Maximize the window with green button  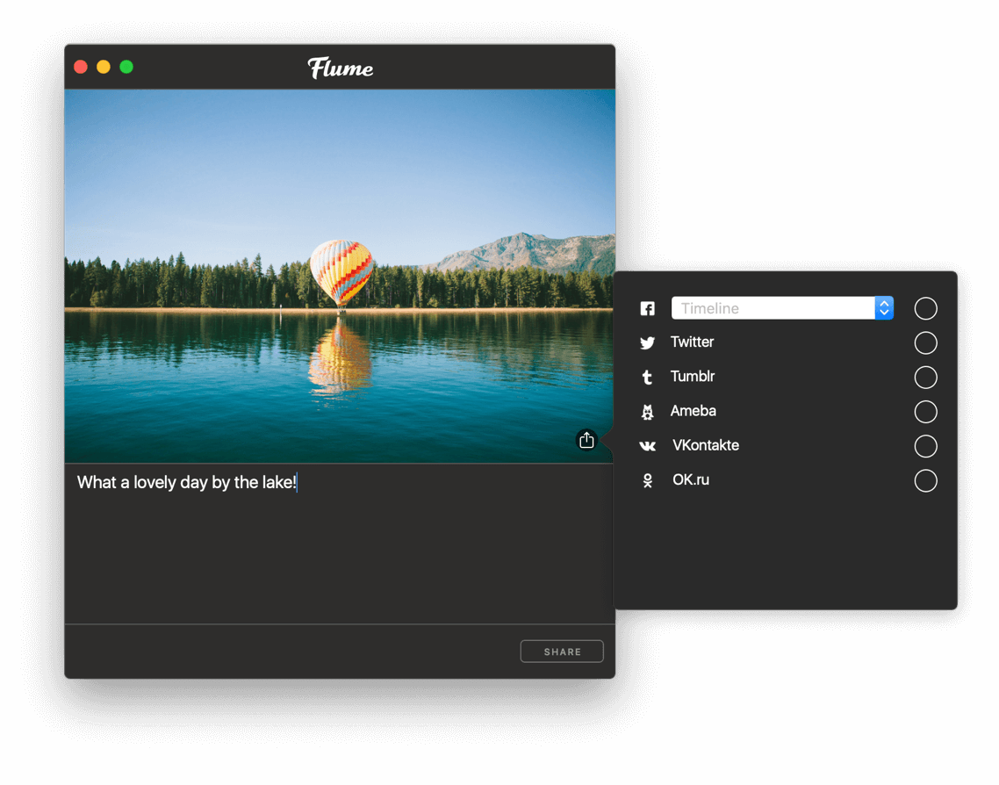point(126,67)
